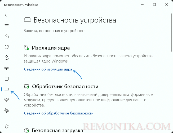173x133 pixels.
Task: Open 'Сведения об обработчике безопасности' link
Action: (59, 113)
